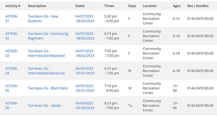Image resolution: width=217 pixels, height=116 pixels.
Task: Open activity link 427036-05
Action: click(x=11, y=88)
